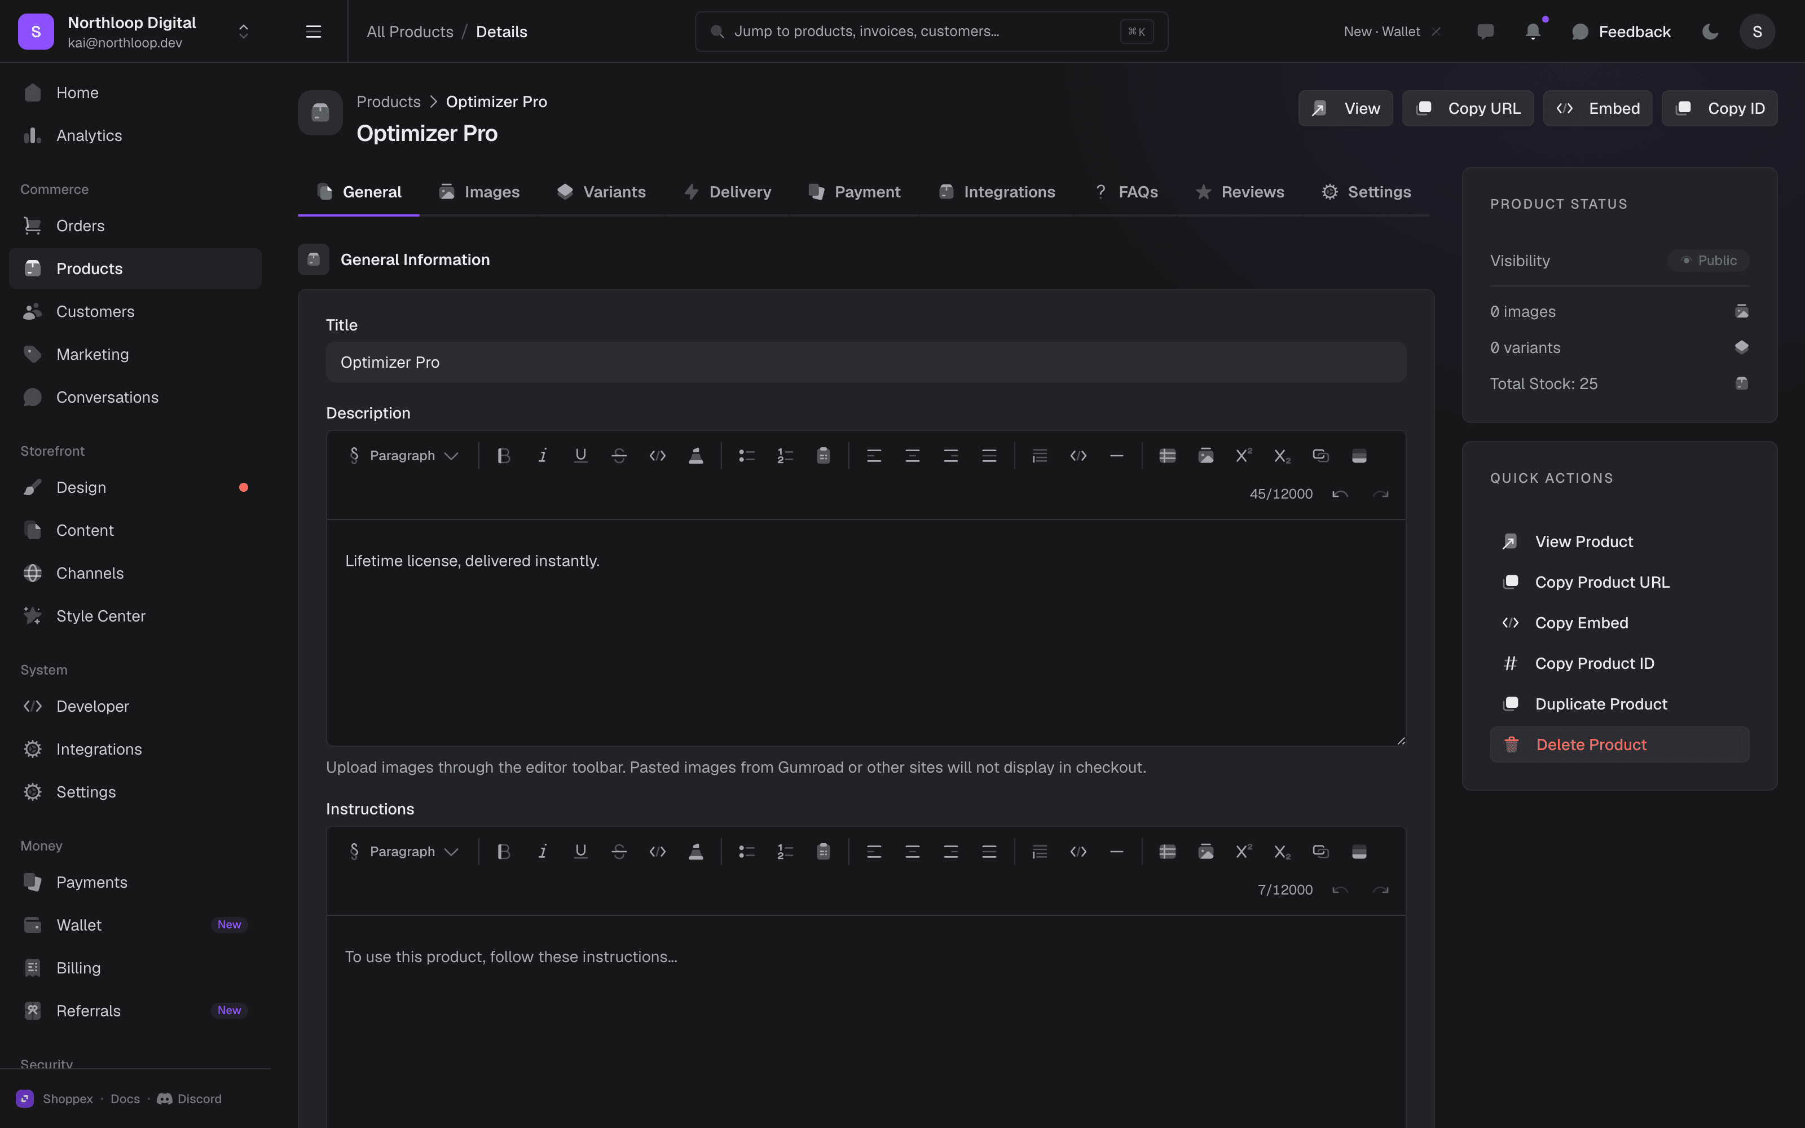Image resolution: width=1805 pixels, height=1128 pixels.
Task: Click the View button in header
Action: tap(1345, 108)
